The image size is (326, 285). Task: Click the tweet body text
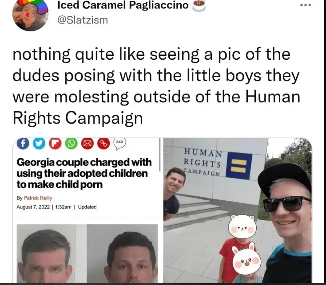[x=156, y=86]
